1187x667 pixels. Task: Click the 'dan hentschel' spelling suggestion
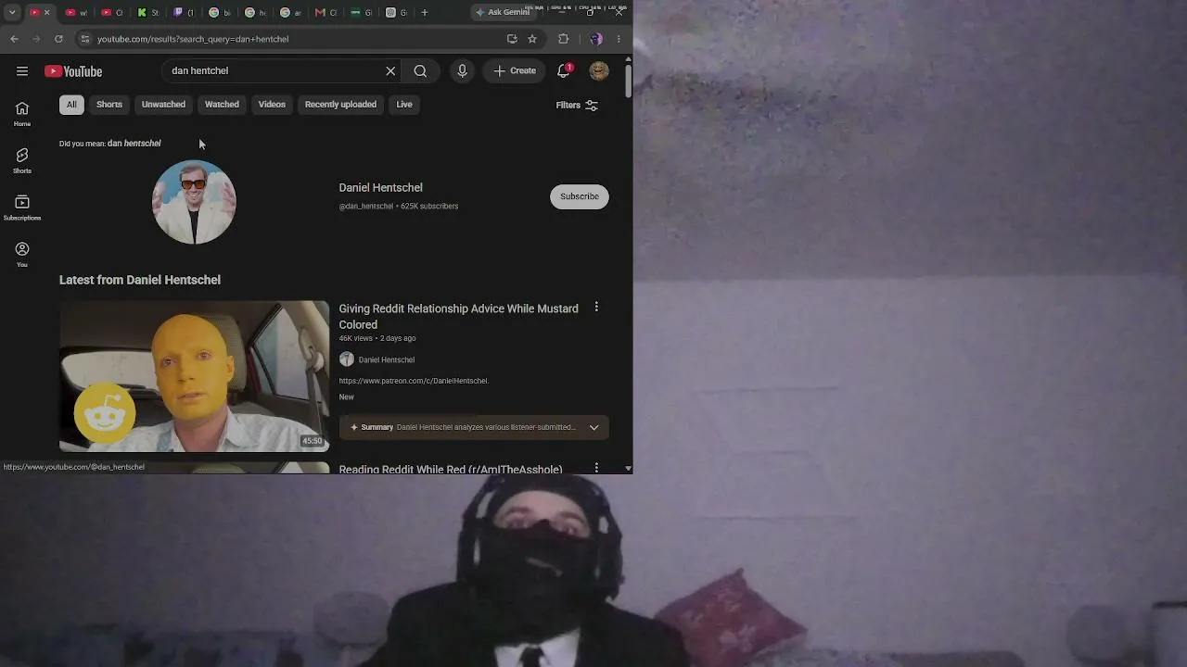pyautogui.click(x=134, y=144)
